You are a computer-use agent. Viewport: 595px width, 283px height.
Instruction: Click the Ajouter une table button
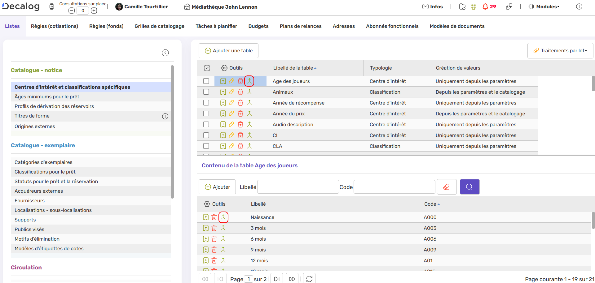228,50
